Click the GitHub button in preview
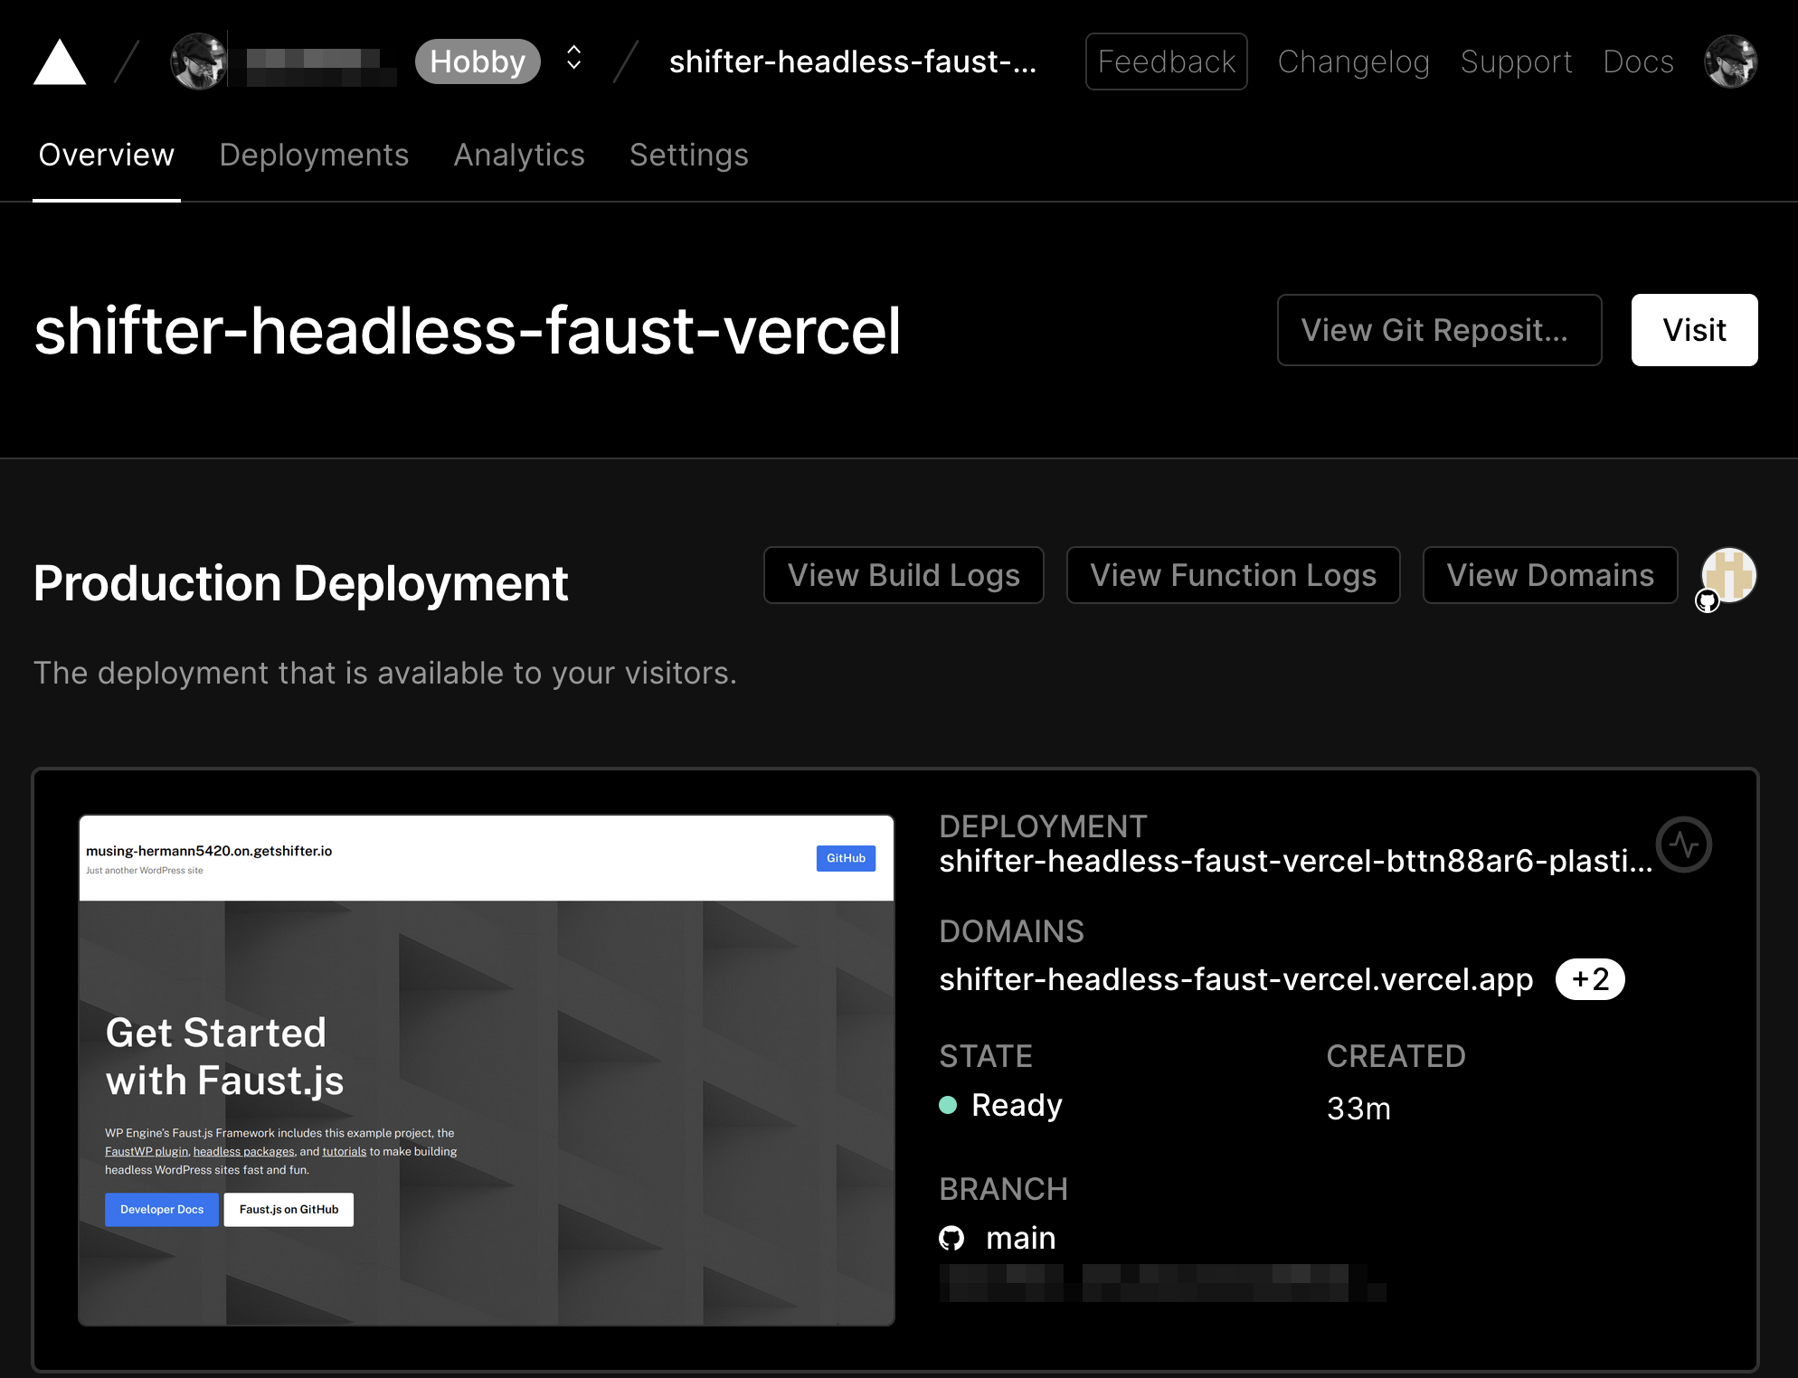The height and width of the screenshot is (1378, 1798). click(x=846, y=858)
